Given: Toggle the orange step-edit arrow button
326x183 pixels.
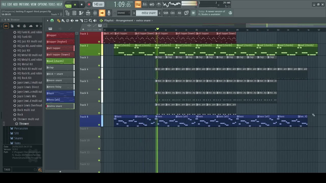Looking at the screenshot, I should pyautogui.click(x=102, y=13).
